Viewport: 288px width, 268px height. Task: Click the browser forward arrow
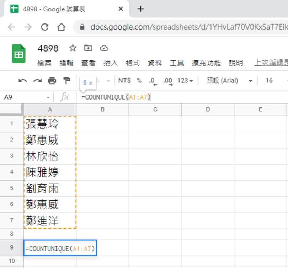(x=28, y=27)
